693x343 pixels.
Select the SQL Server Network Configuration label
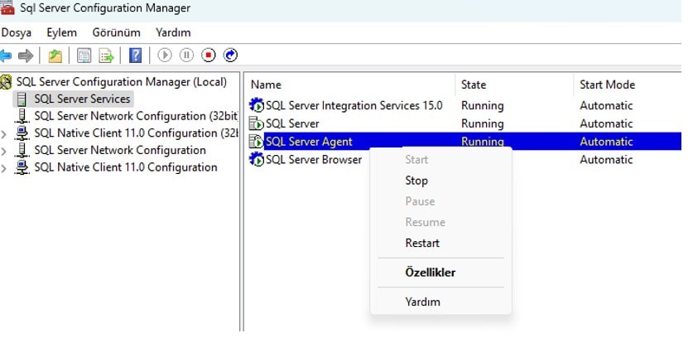(120, 150)
